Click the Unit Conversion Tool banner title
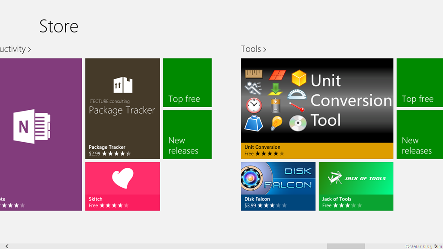 351,100
